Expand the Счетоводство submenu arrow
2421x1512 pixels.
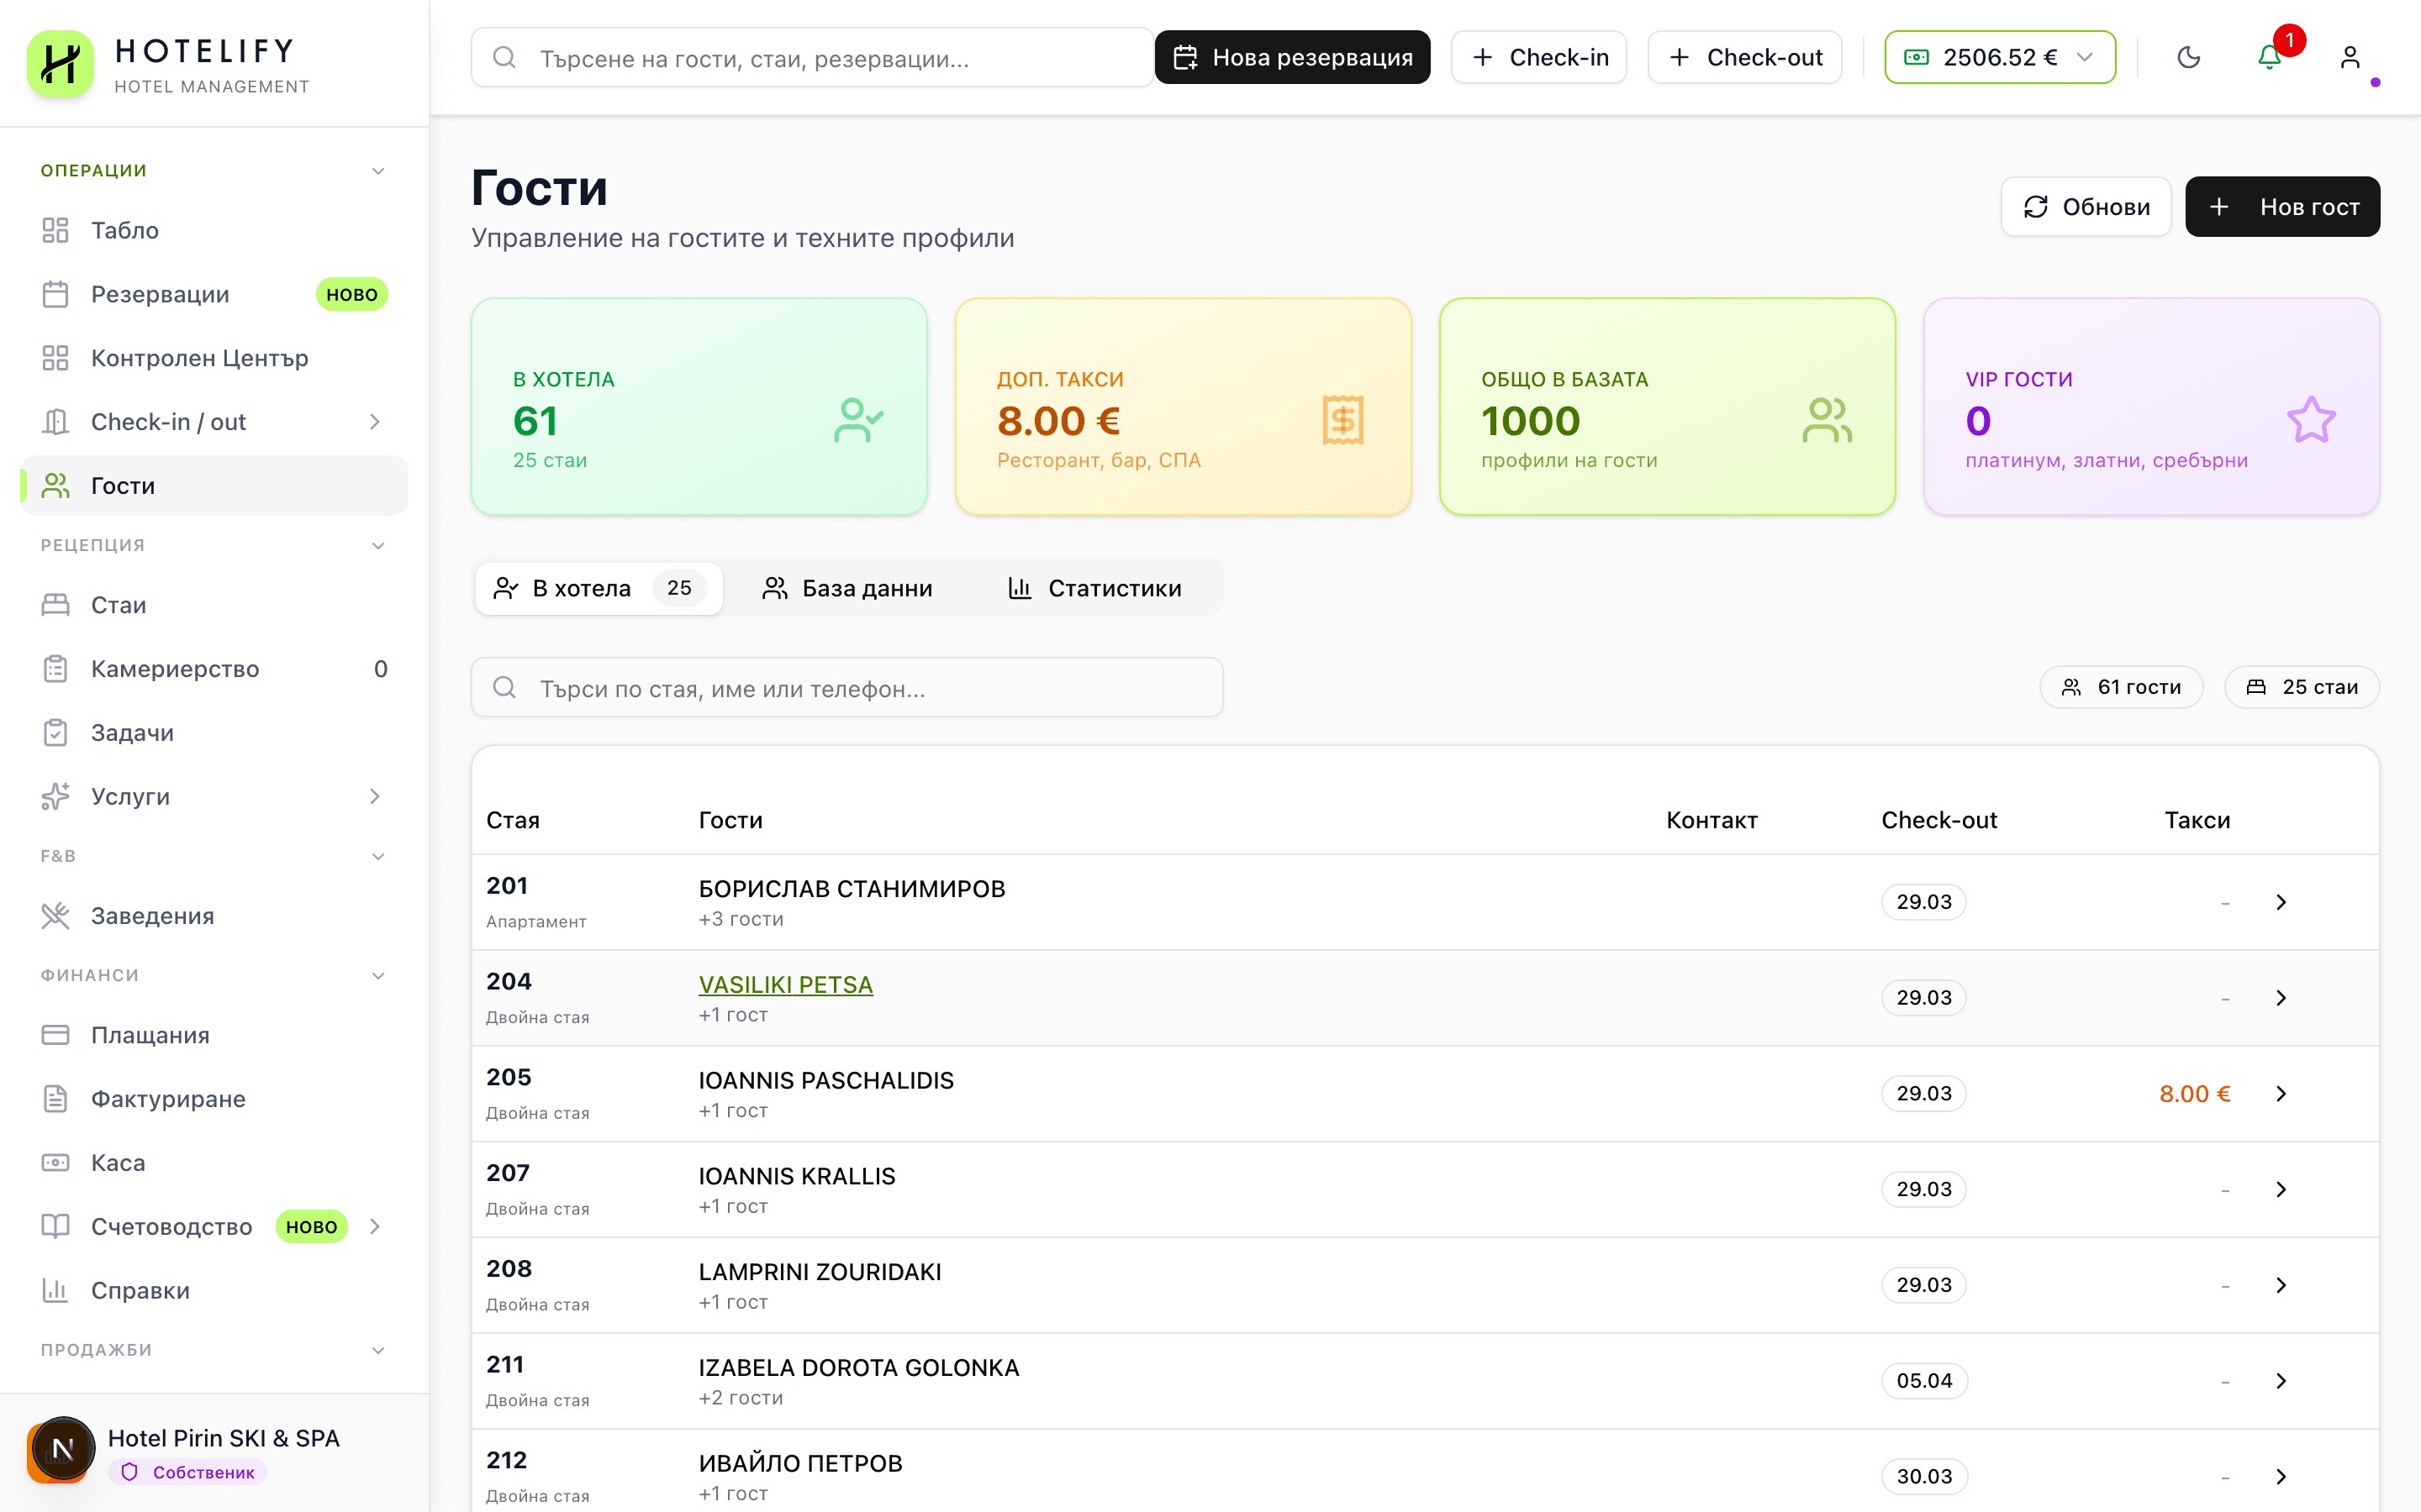click(375, 1226)
